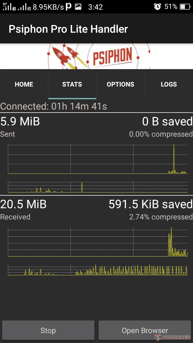This screenshot has width=193, height=343.
Task: Tap the Open Browser button
Action: 145,330
